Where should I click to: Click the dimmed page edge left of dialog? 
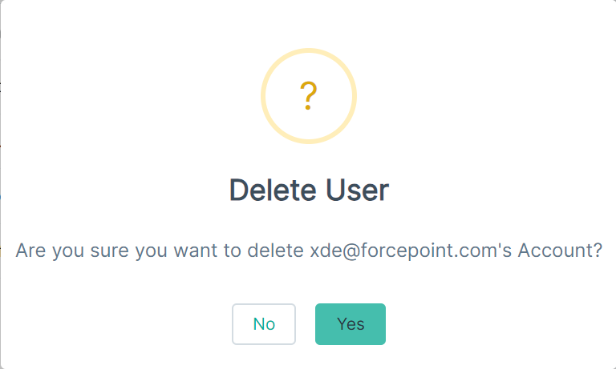pos(0,184)
